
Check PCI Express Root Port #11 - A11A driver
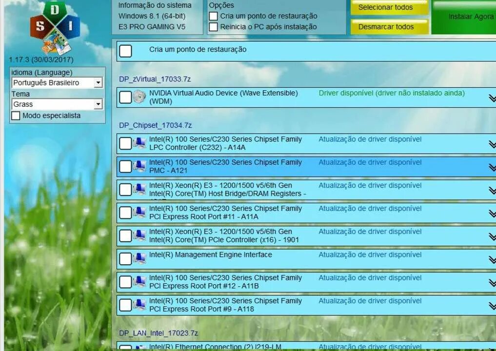(125, 213)
